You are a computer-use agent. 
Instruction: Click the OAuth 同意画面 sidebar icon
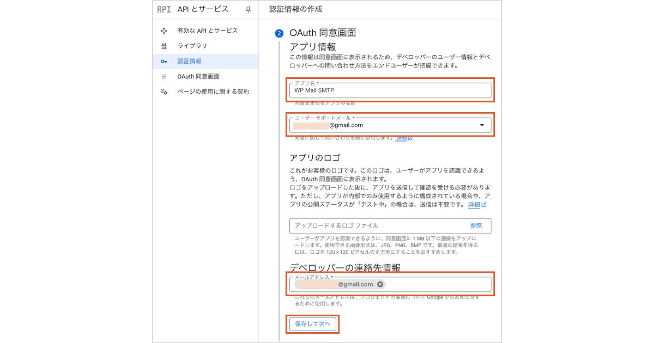(163, 77)
